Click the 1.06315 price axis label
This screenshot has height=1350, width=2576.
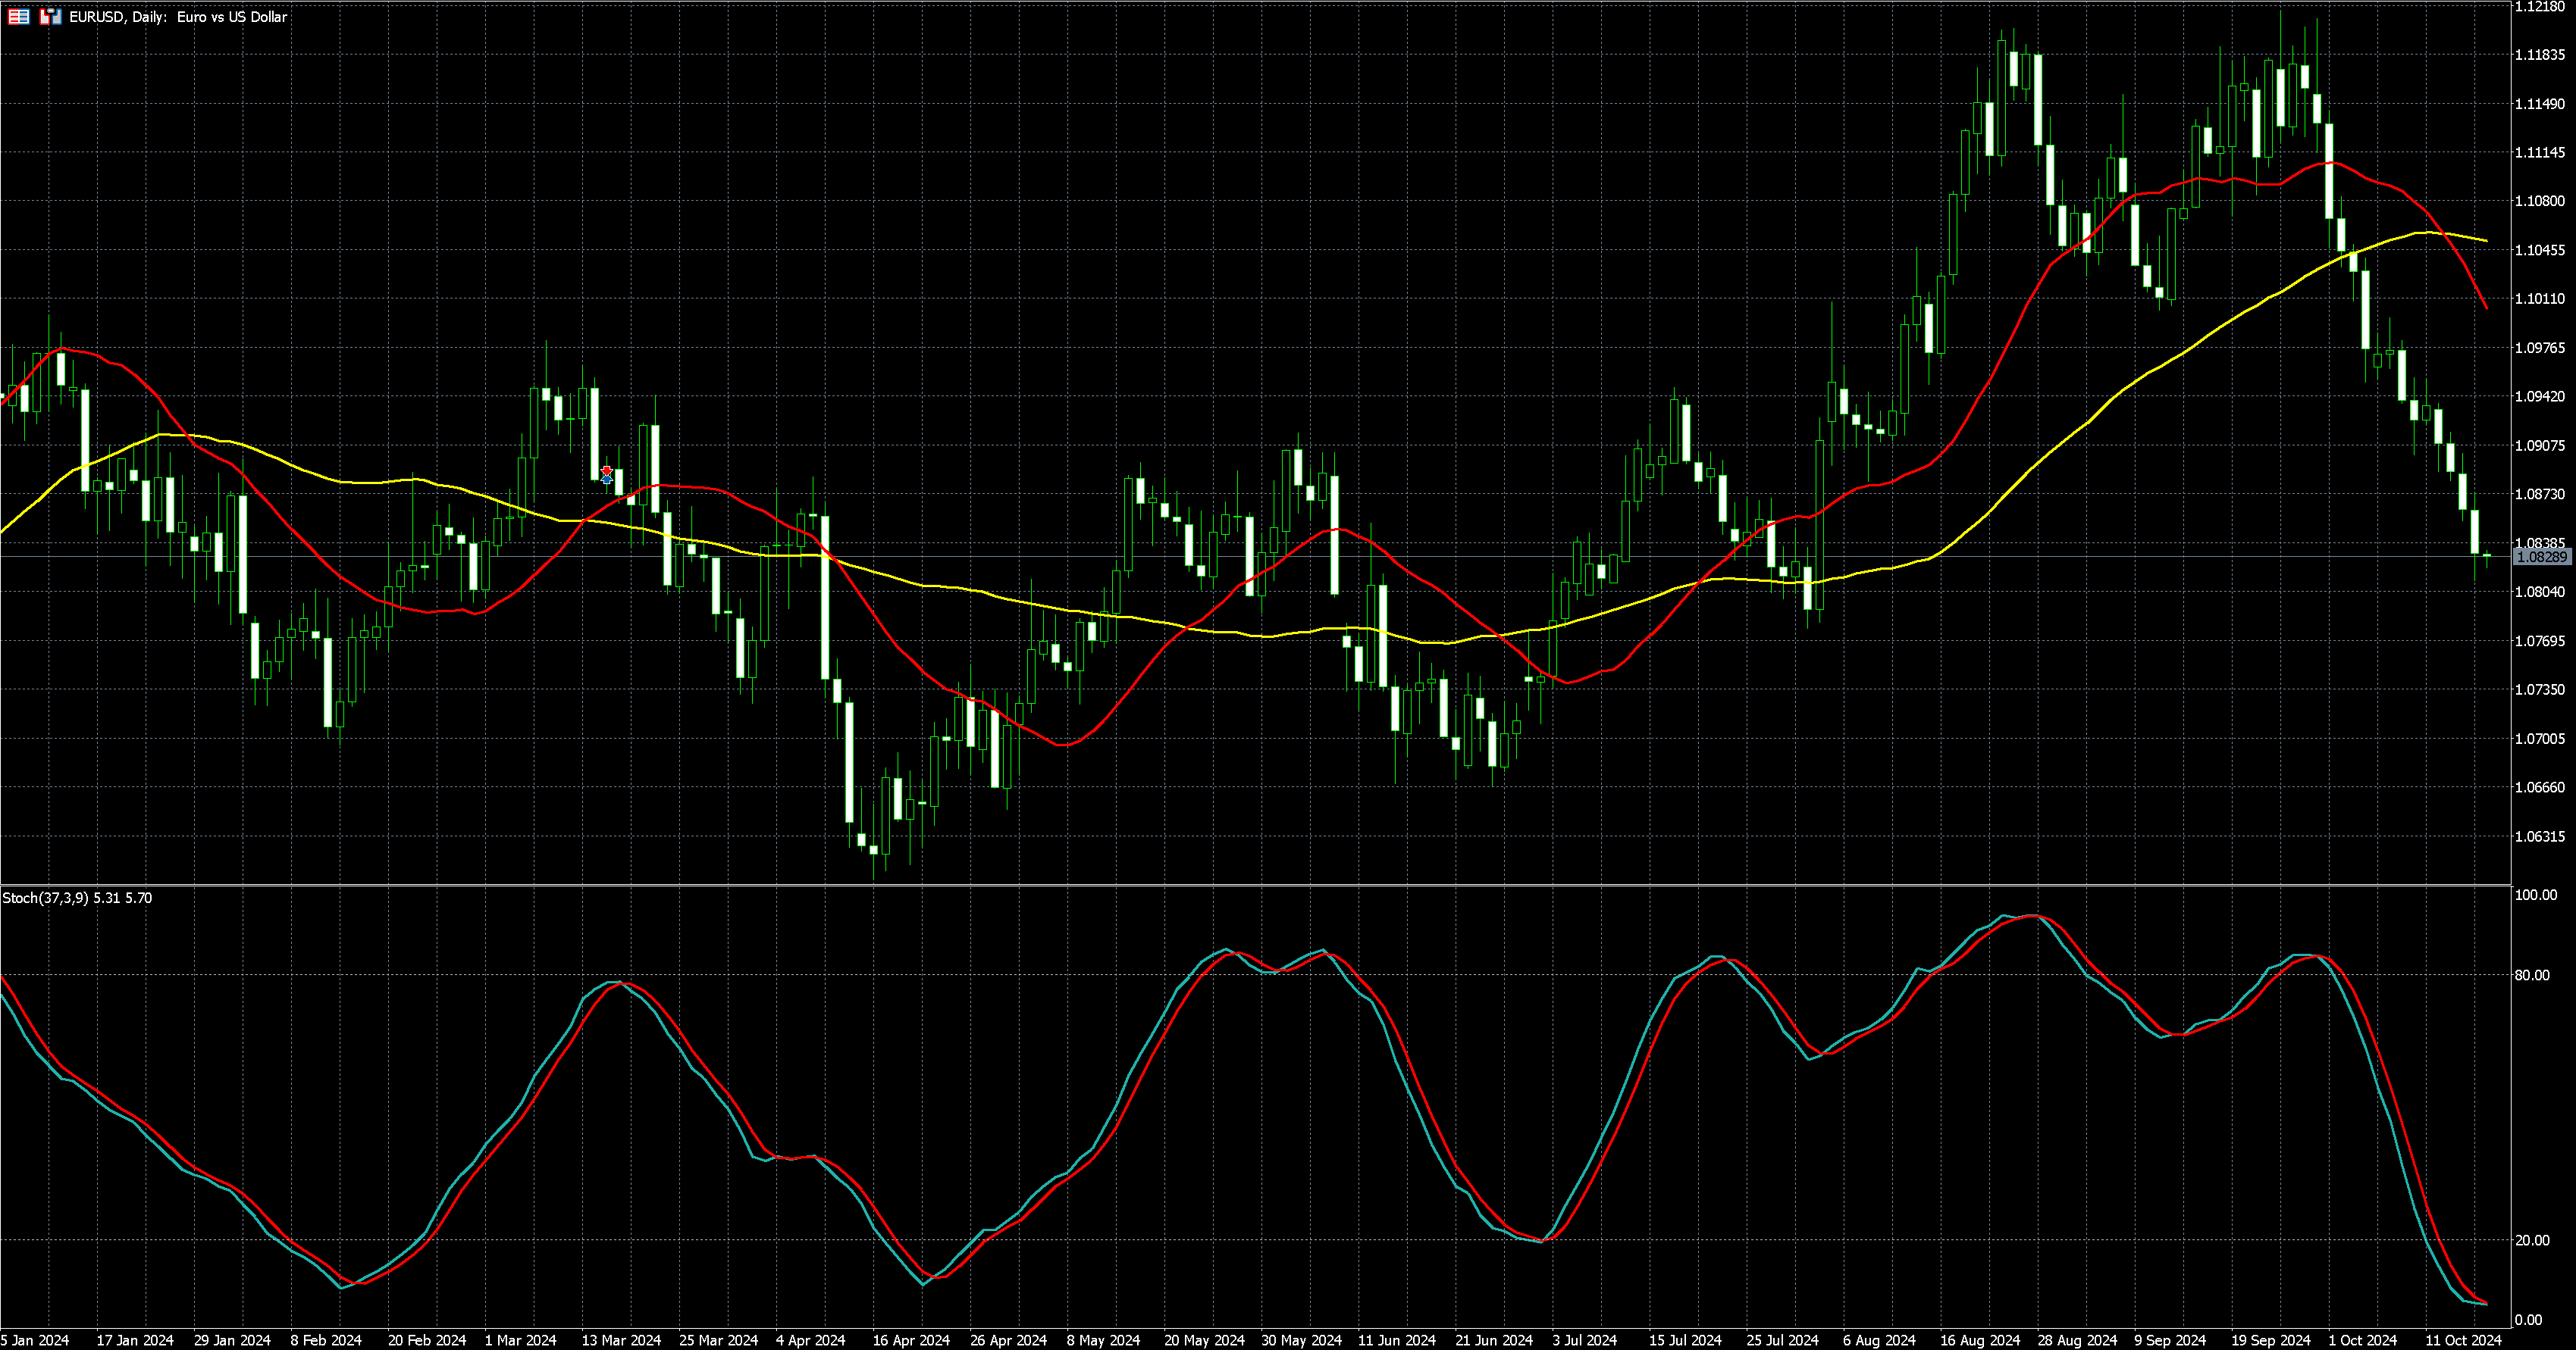click(x=2540, y=836)
